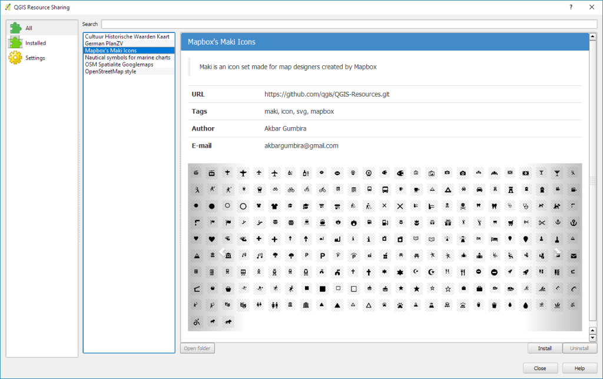
Task: Click the fast-food burger Maki icon
Action: point(290,221)
